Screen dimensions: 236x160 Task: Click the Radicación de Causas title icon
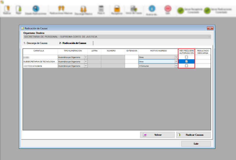point(23,28)
